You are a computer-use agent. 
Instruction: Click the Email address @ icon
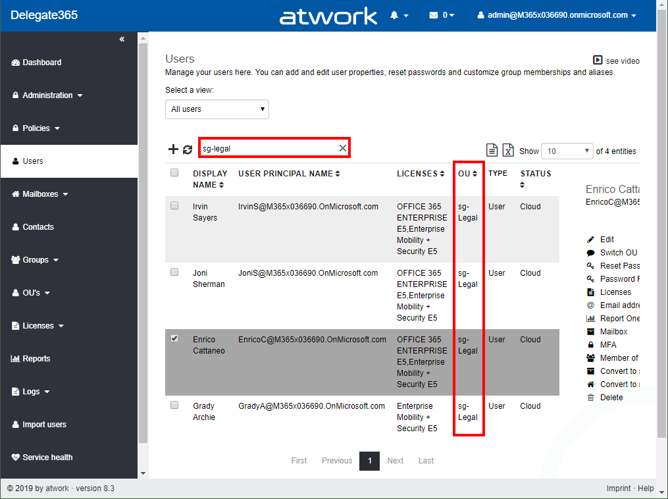(590, 305)
